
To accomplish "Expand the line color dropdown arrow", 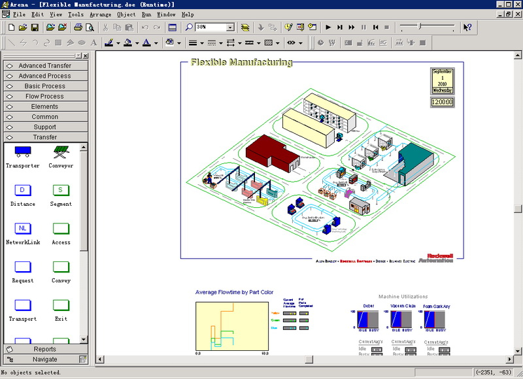I will (118, 43).
